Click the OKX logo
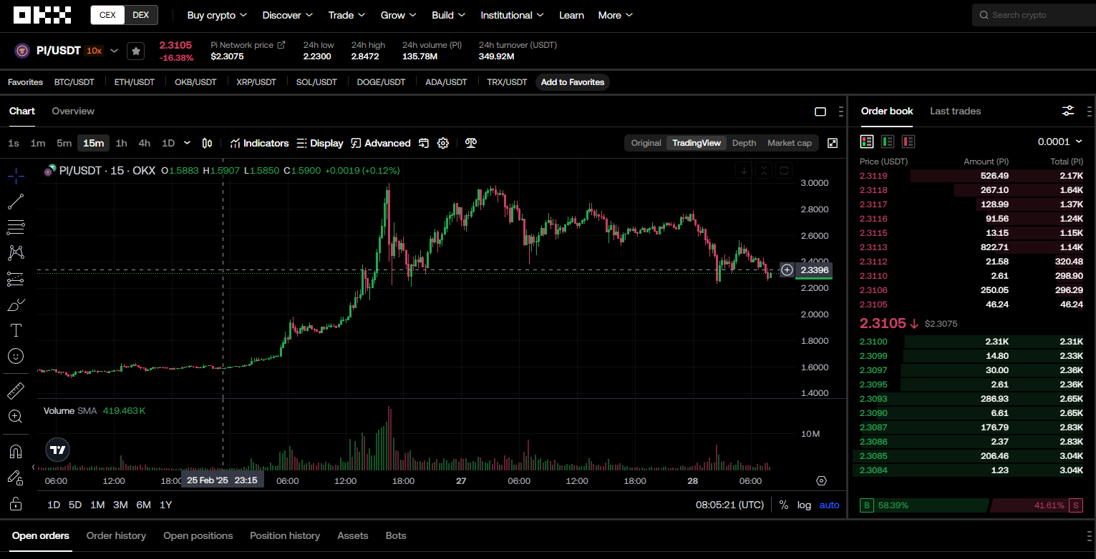The width and height of the screenshot is (1096, 559). point(42,15)
